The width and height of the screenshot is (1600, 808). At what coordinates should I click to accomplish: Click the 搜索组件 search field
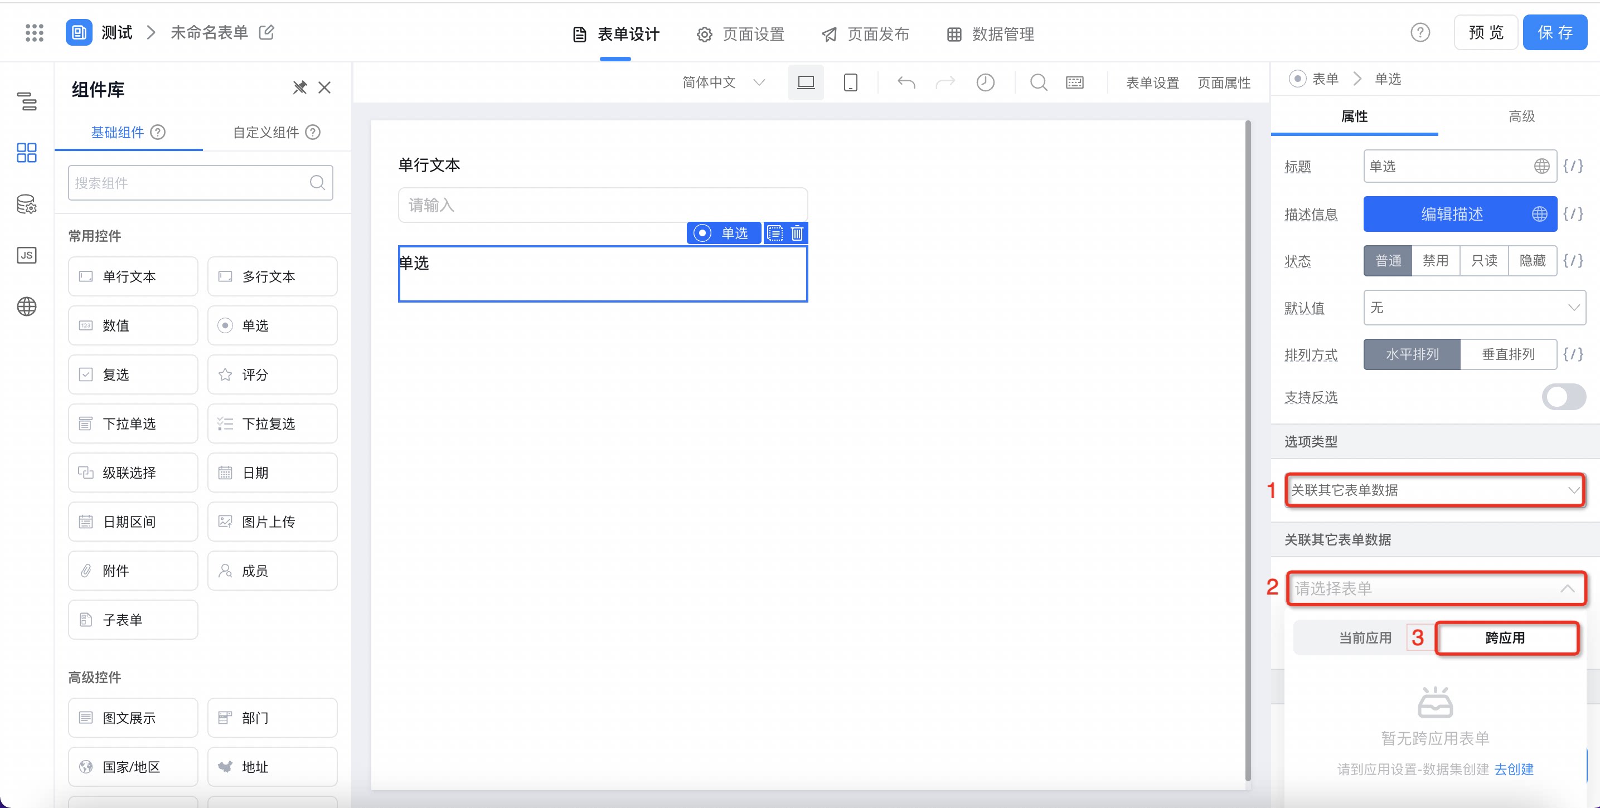201,183
